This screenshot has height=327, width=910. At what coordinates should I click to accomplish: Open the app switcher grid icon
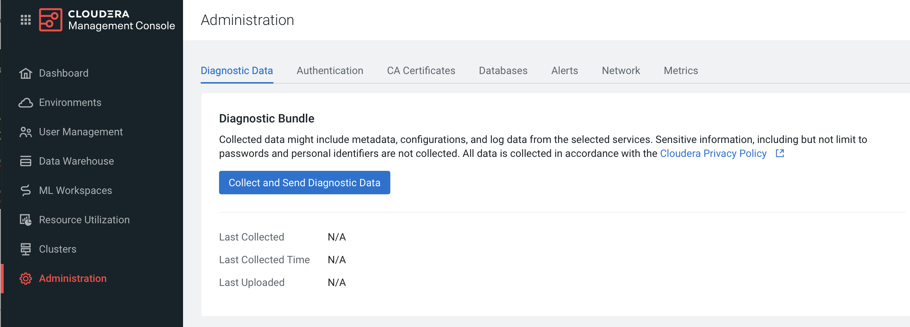click(25, 20)
